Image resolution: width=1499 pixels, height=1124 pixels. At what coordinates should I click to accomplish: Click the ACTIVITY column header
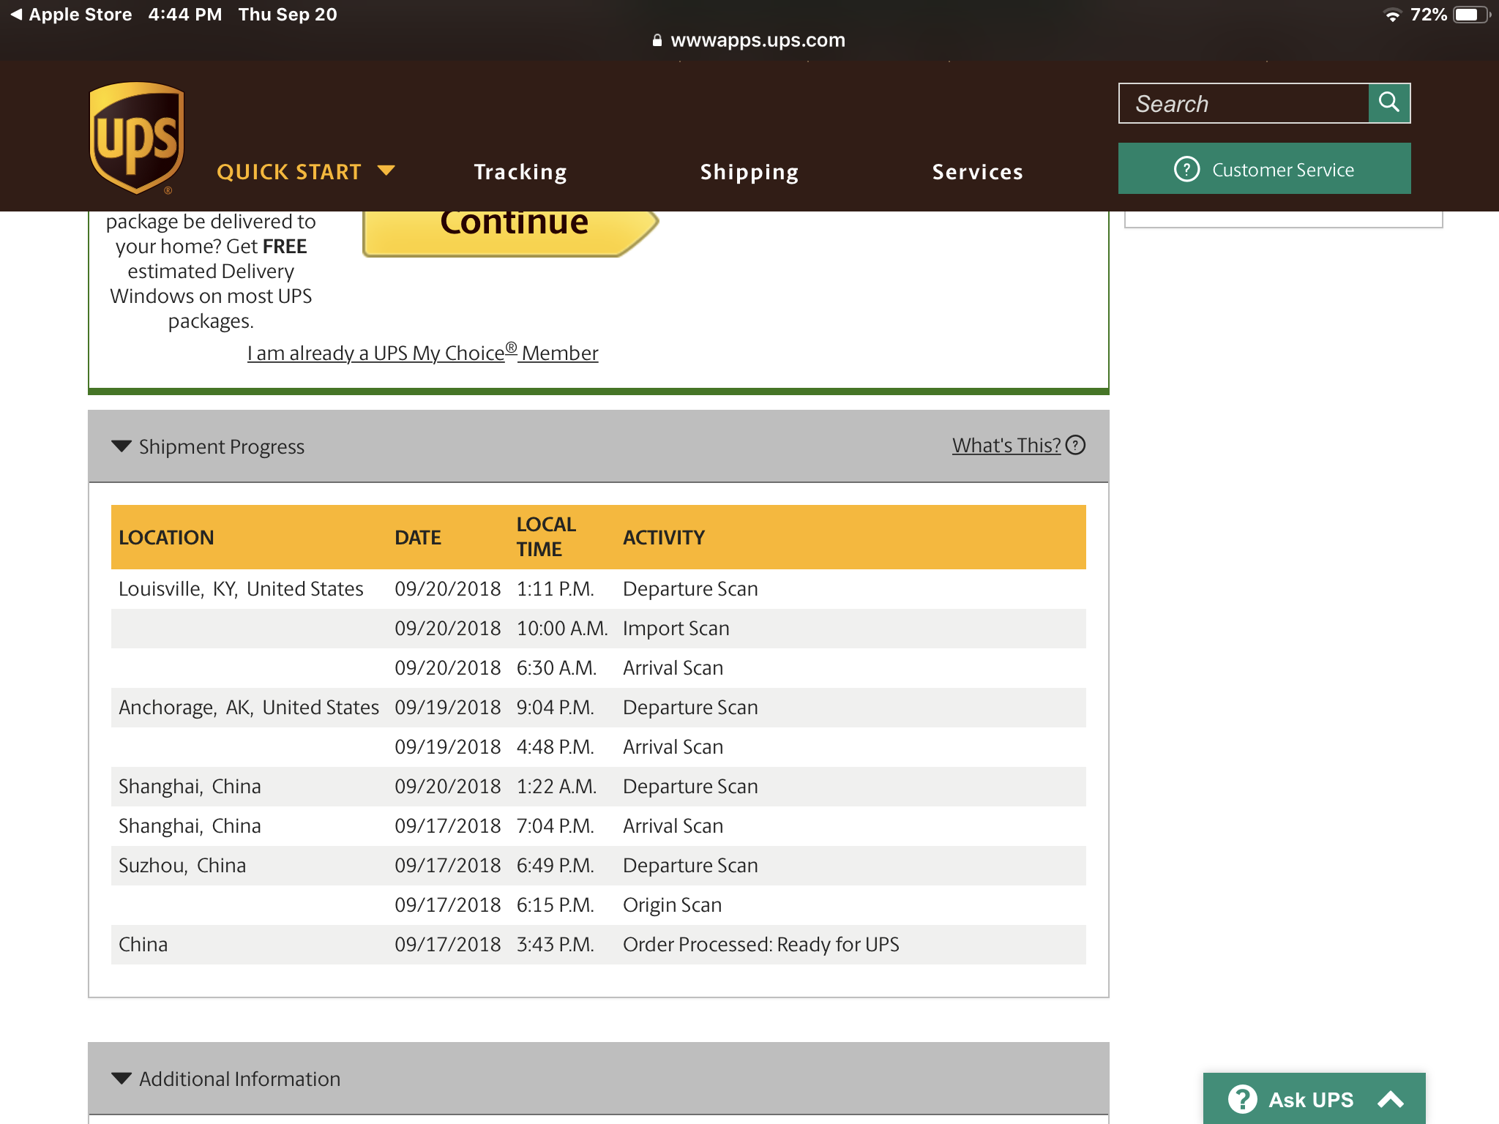[664, 537]
